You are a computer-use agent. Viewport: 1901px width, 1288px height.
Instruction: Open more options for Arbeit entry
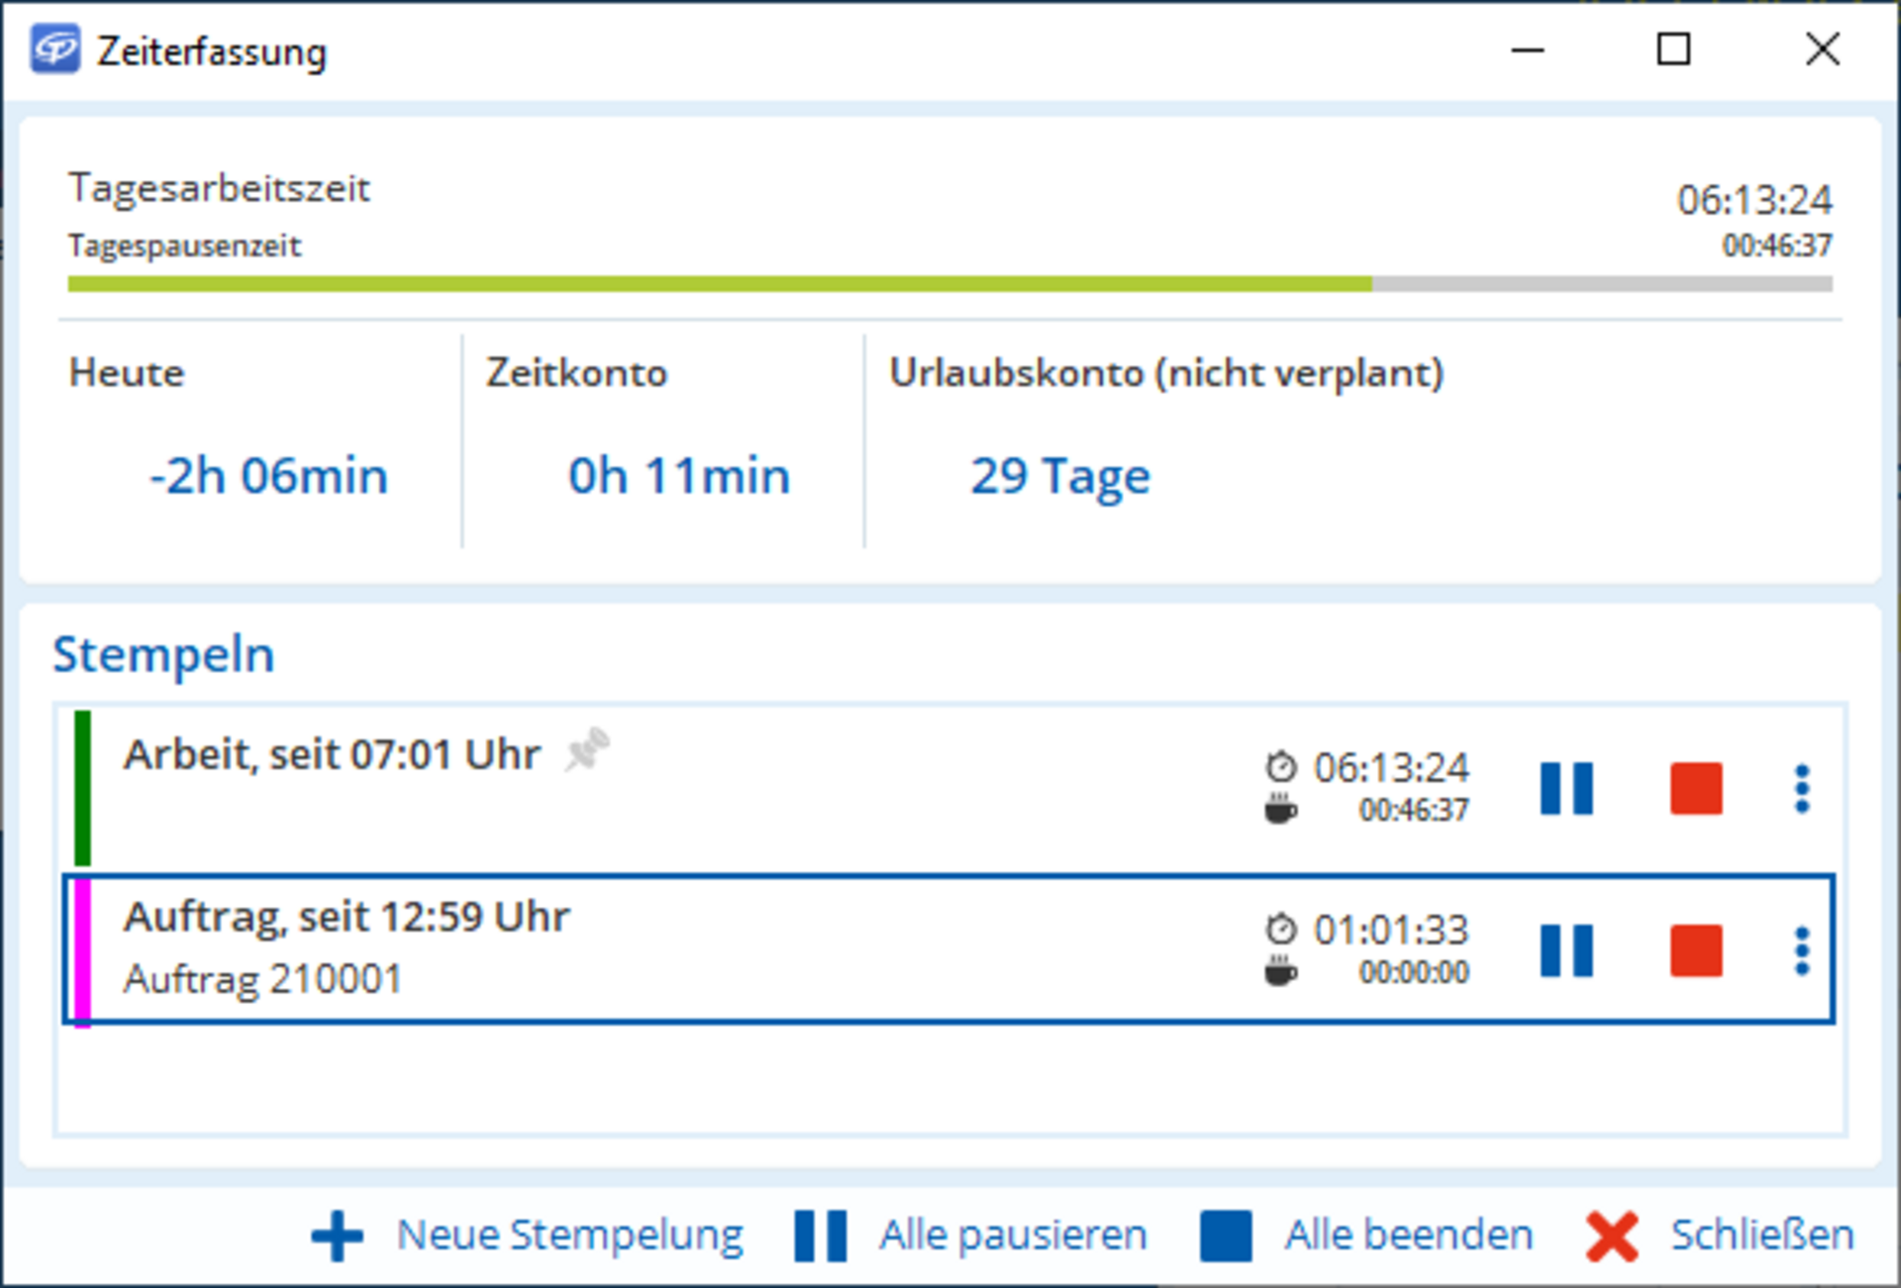pos(1801,788)
